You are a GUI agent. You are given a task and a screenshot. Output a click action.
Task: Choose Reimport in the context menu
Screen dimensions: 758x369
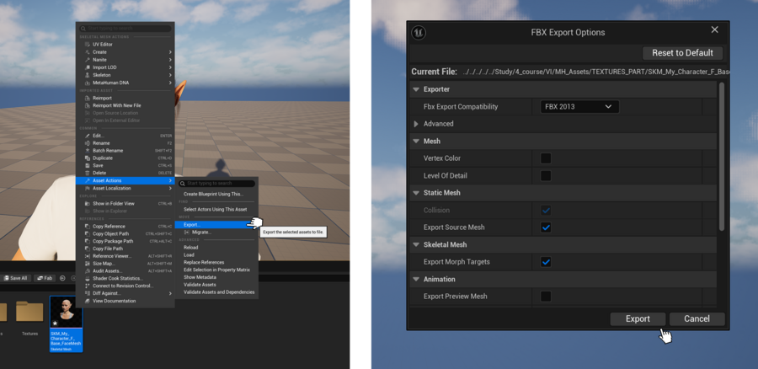[102, 98]
